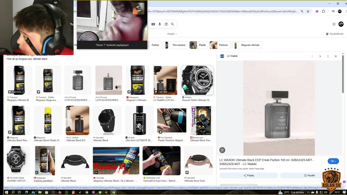Click the Paylaş share button

pyautogui.click(x=249, y=175)
